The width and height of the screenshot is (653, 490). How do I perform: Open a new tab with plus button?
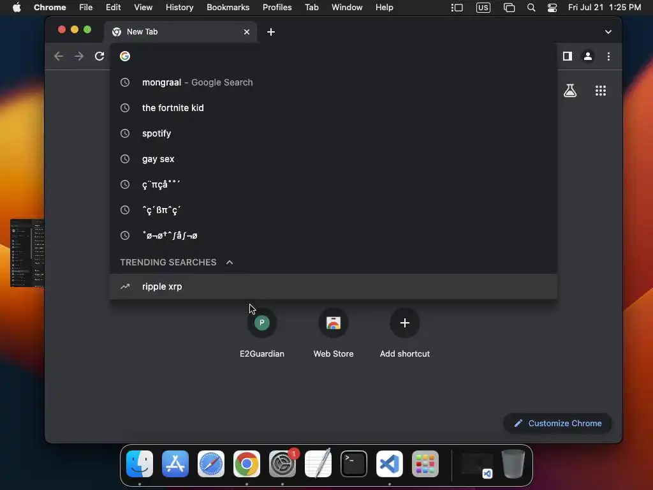pos(270,32)
